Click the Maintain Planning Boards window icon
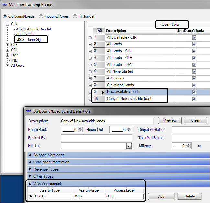The width and height of the screenshot is (210, 203). coord(4,5)
